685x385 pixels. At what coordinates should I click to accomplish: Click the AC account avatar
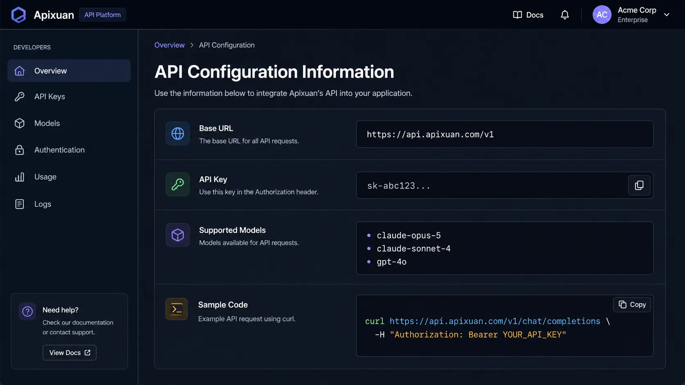point(602,15)
